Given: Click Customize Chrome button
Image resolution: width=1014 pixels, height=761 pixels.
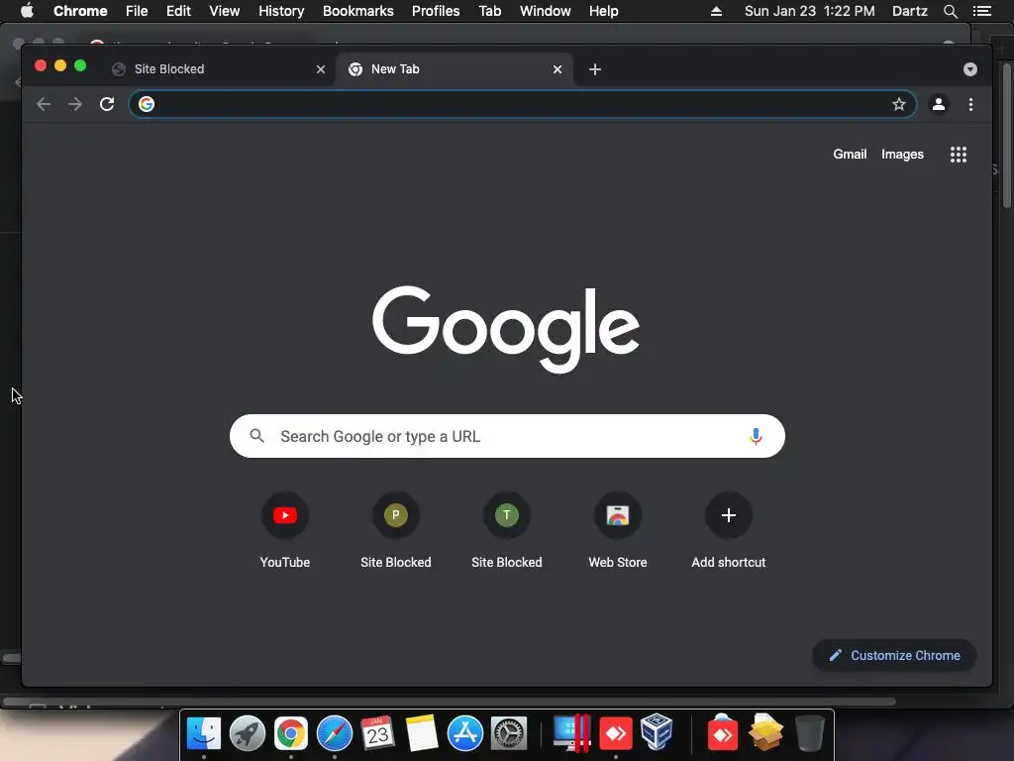Looking at the screenshot, I should pos(894,656).
